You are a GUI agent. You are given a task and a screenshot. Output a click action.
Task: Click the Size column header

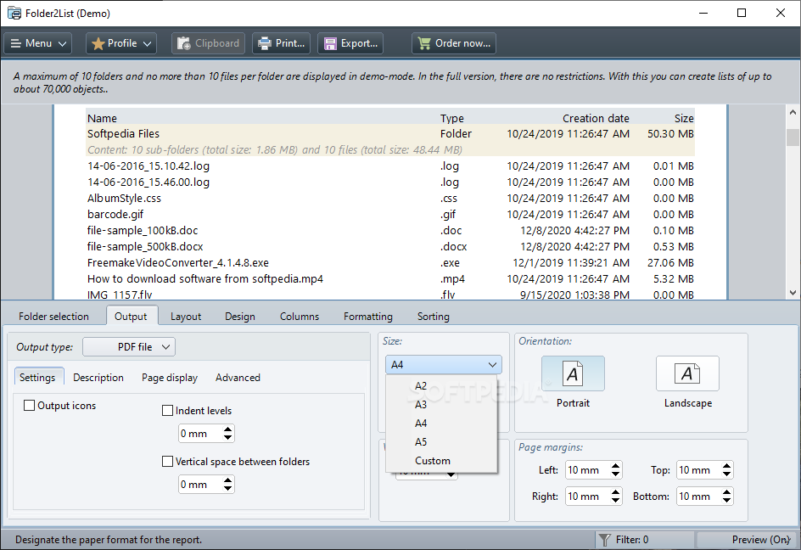pos(684,119)
